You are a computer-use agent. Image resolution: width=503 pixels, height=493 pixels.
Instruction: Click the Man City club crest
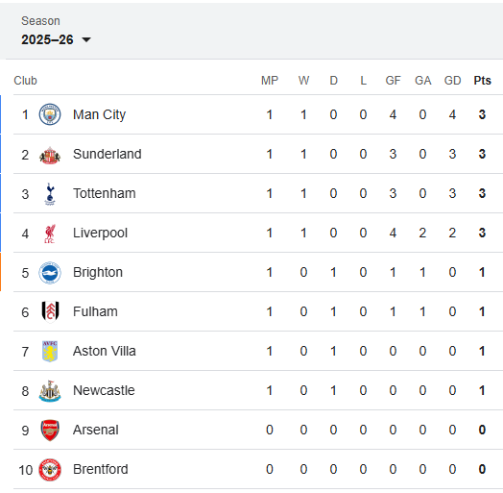click(x=50, y=114)
